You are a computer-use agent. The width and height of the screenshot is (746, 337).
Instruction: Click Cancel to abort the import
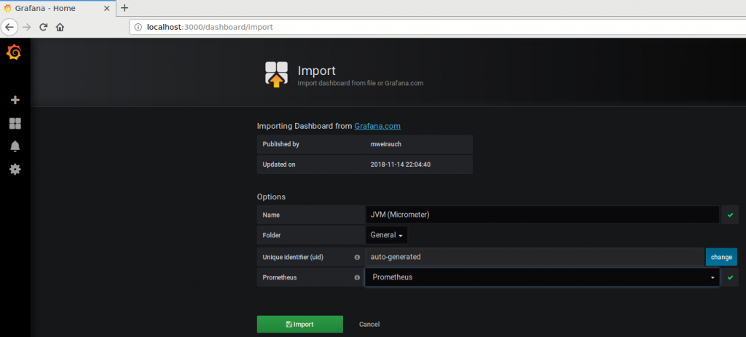click(369, 324)
